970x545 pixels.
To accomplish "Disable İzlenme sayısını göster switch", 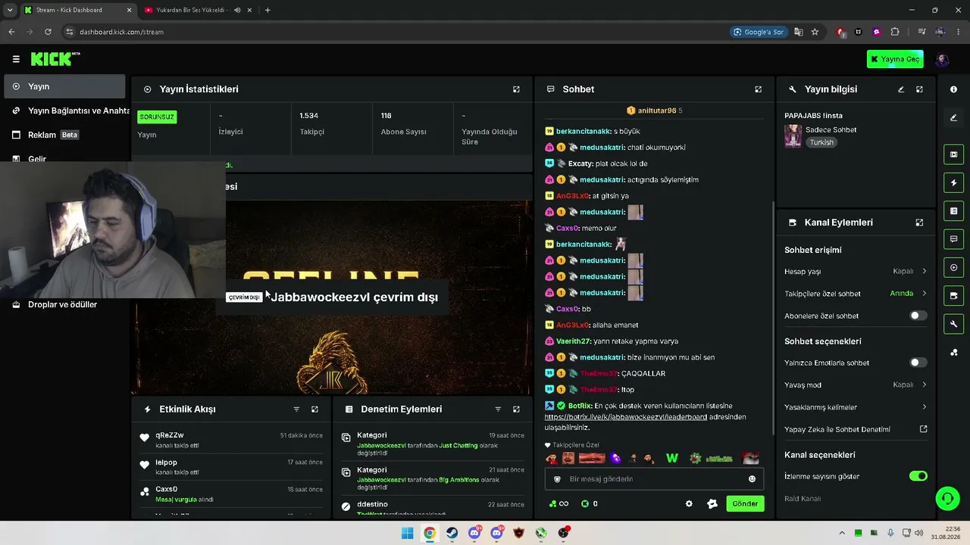I will (x=918, y=476).
